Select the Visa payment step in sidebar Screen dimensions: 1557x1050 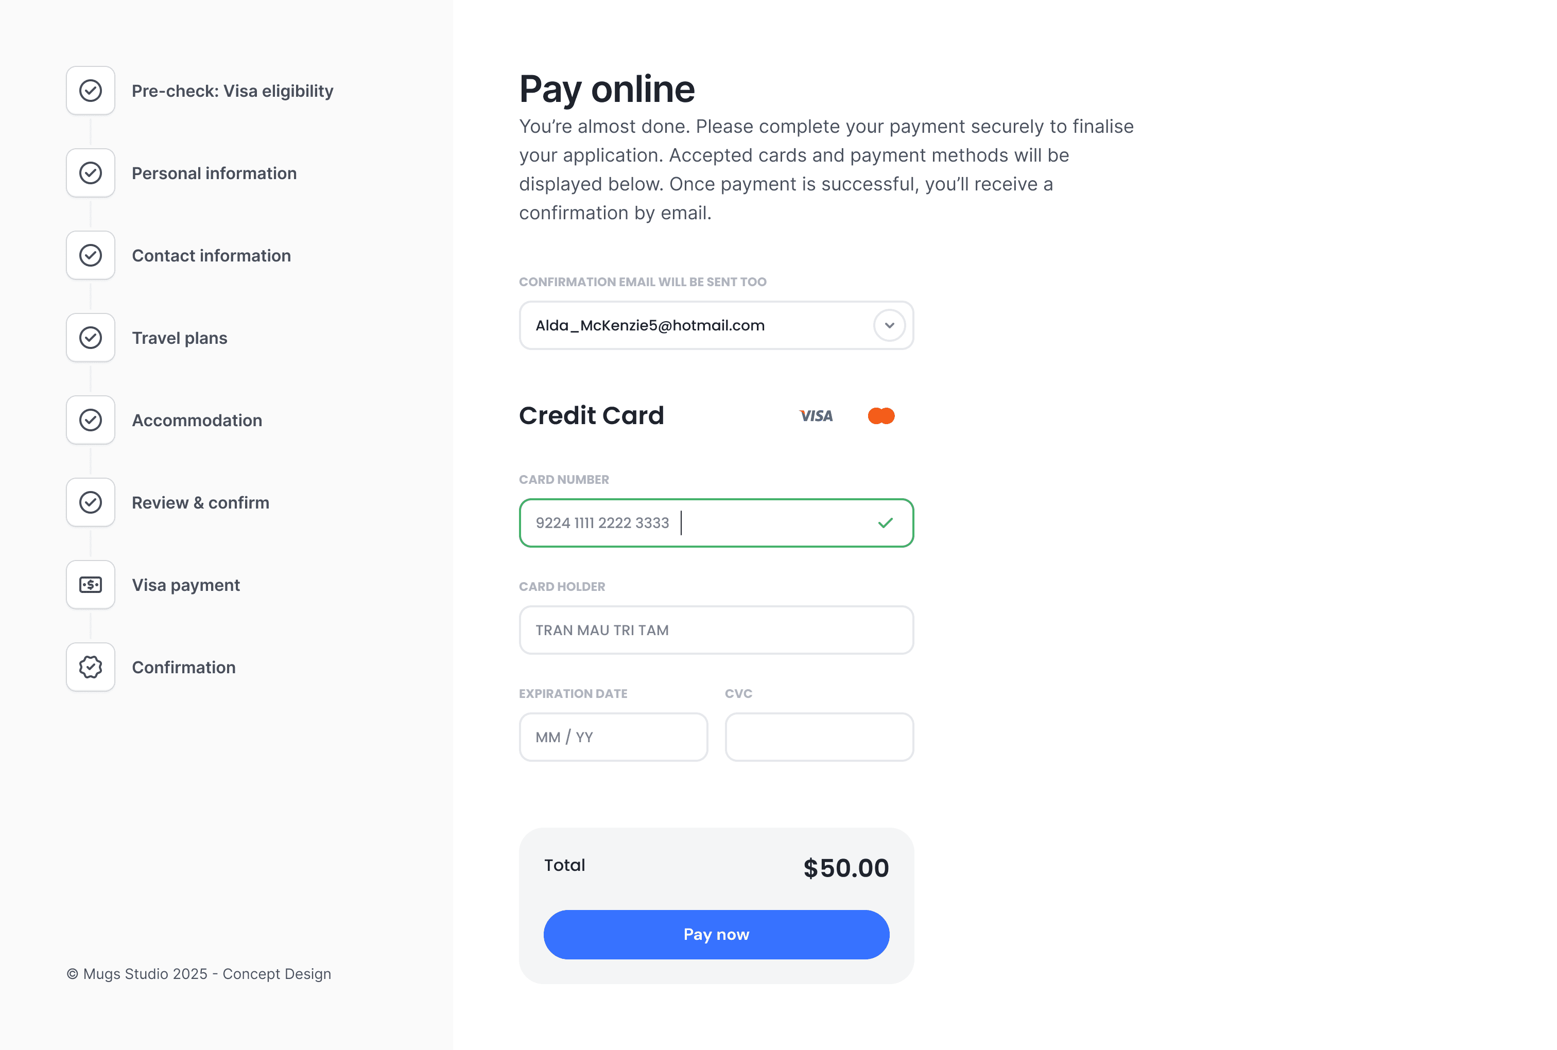[185, 585]
